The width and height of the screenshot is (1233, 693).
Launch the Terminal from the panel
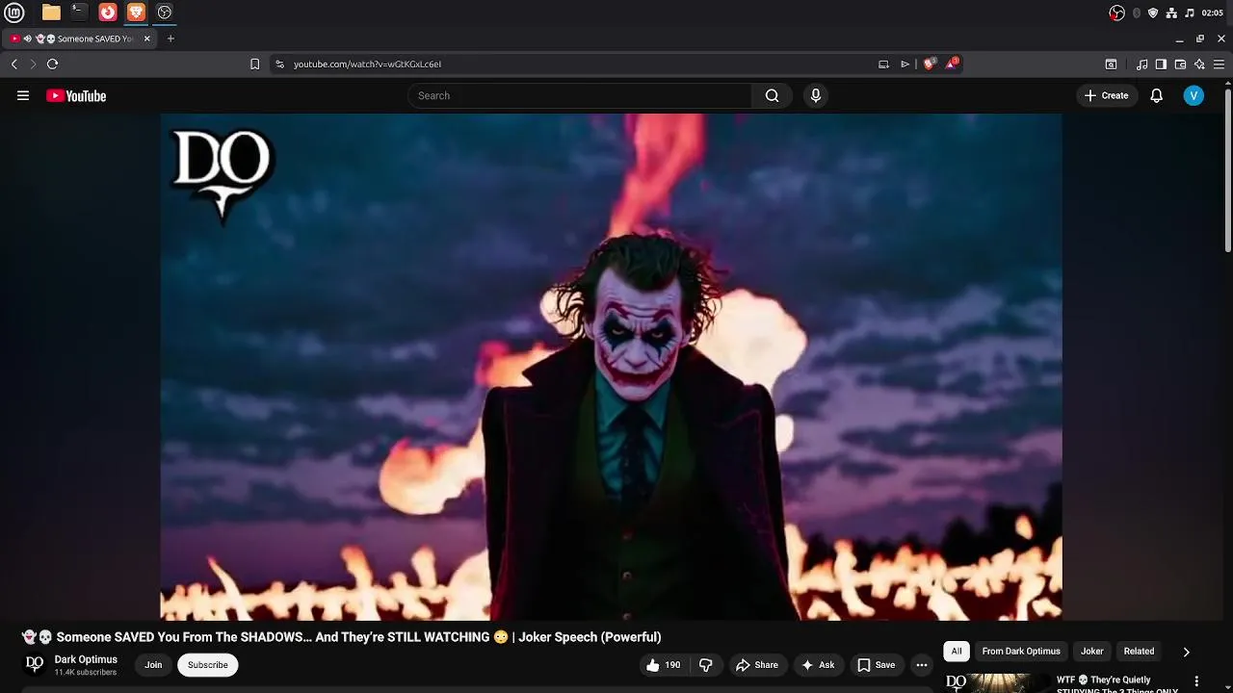click(79, 13)
